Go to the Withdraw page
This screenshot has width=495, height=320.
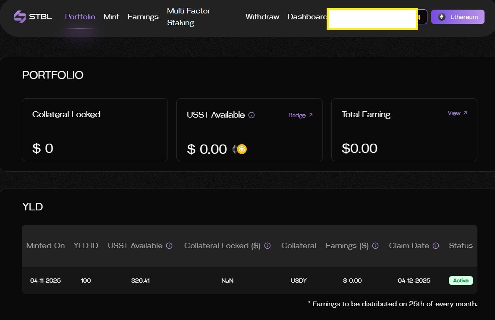point(262,17)
